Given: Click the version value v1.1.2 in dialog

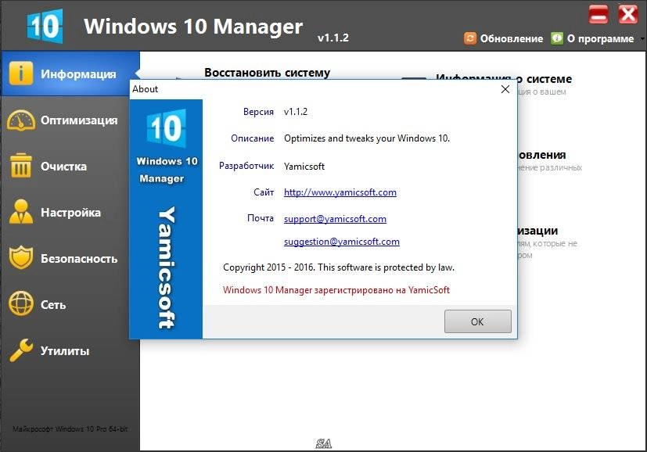Looking at the screenshot, I should click(296, 112).
